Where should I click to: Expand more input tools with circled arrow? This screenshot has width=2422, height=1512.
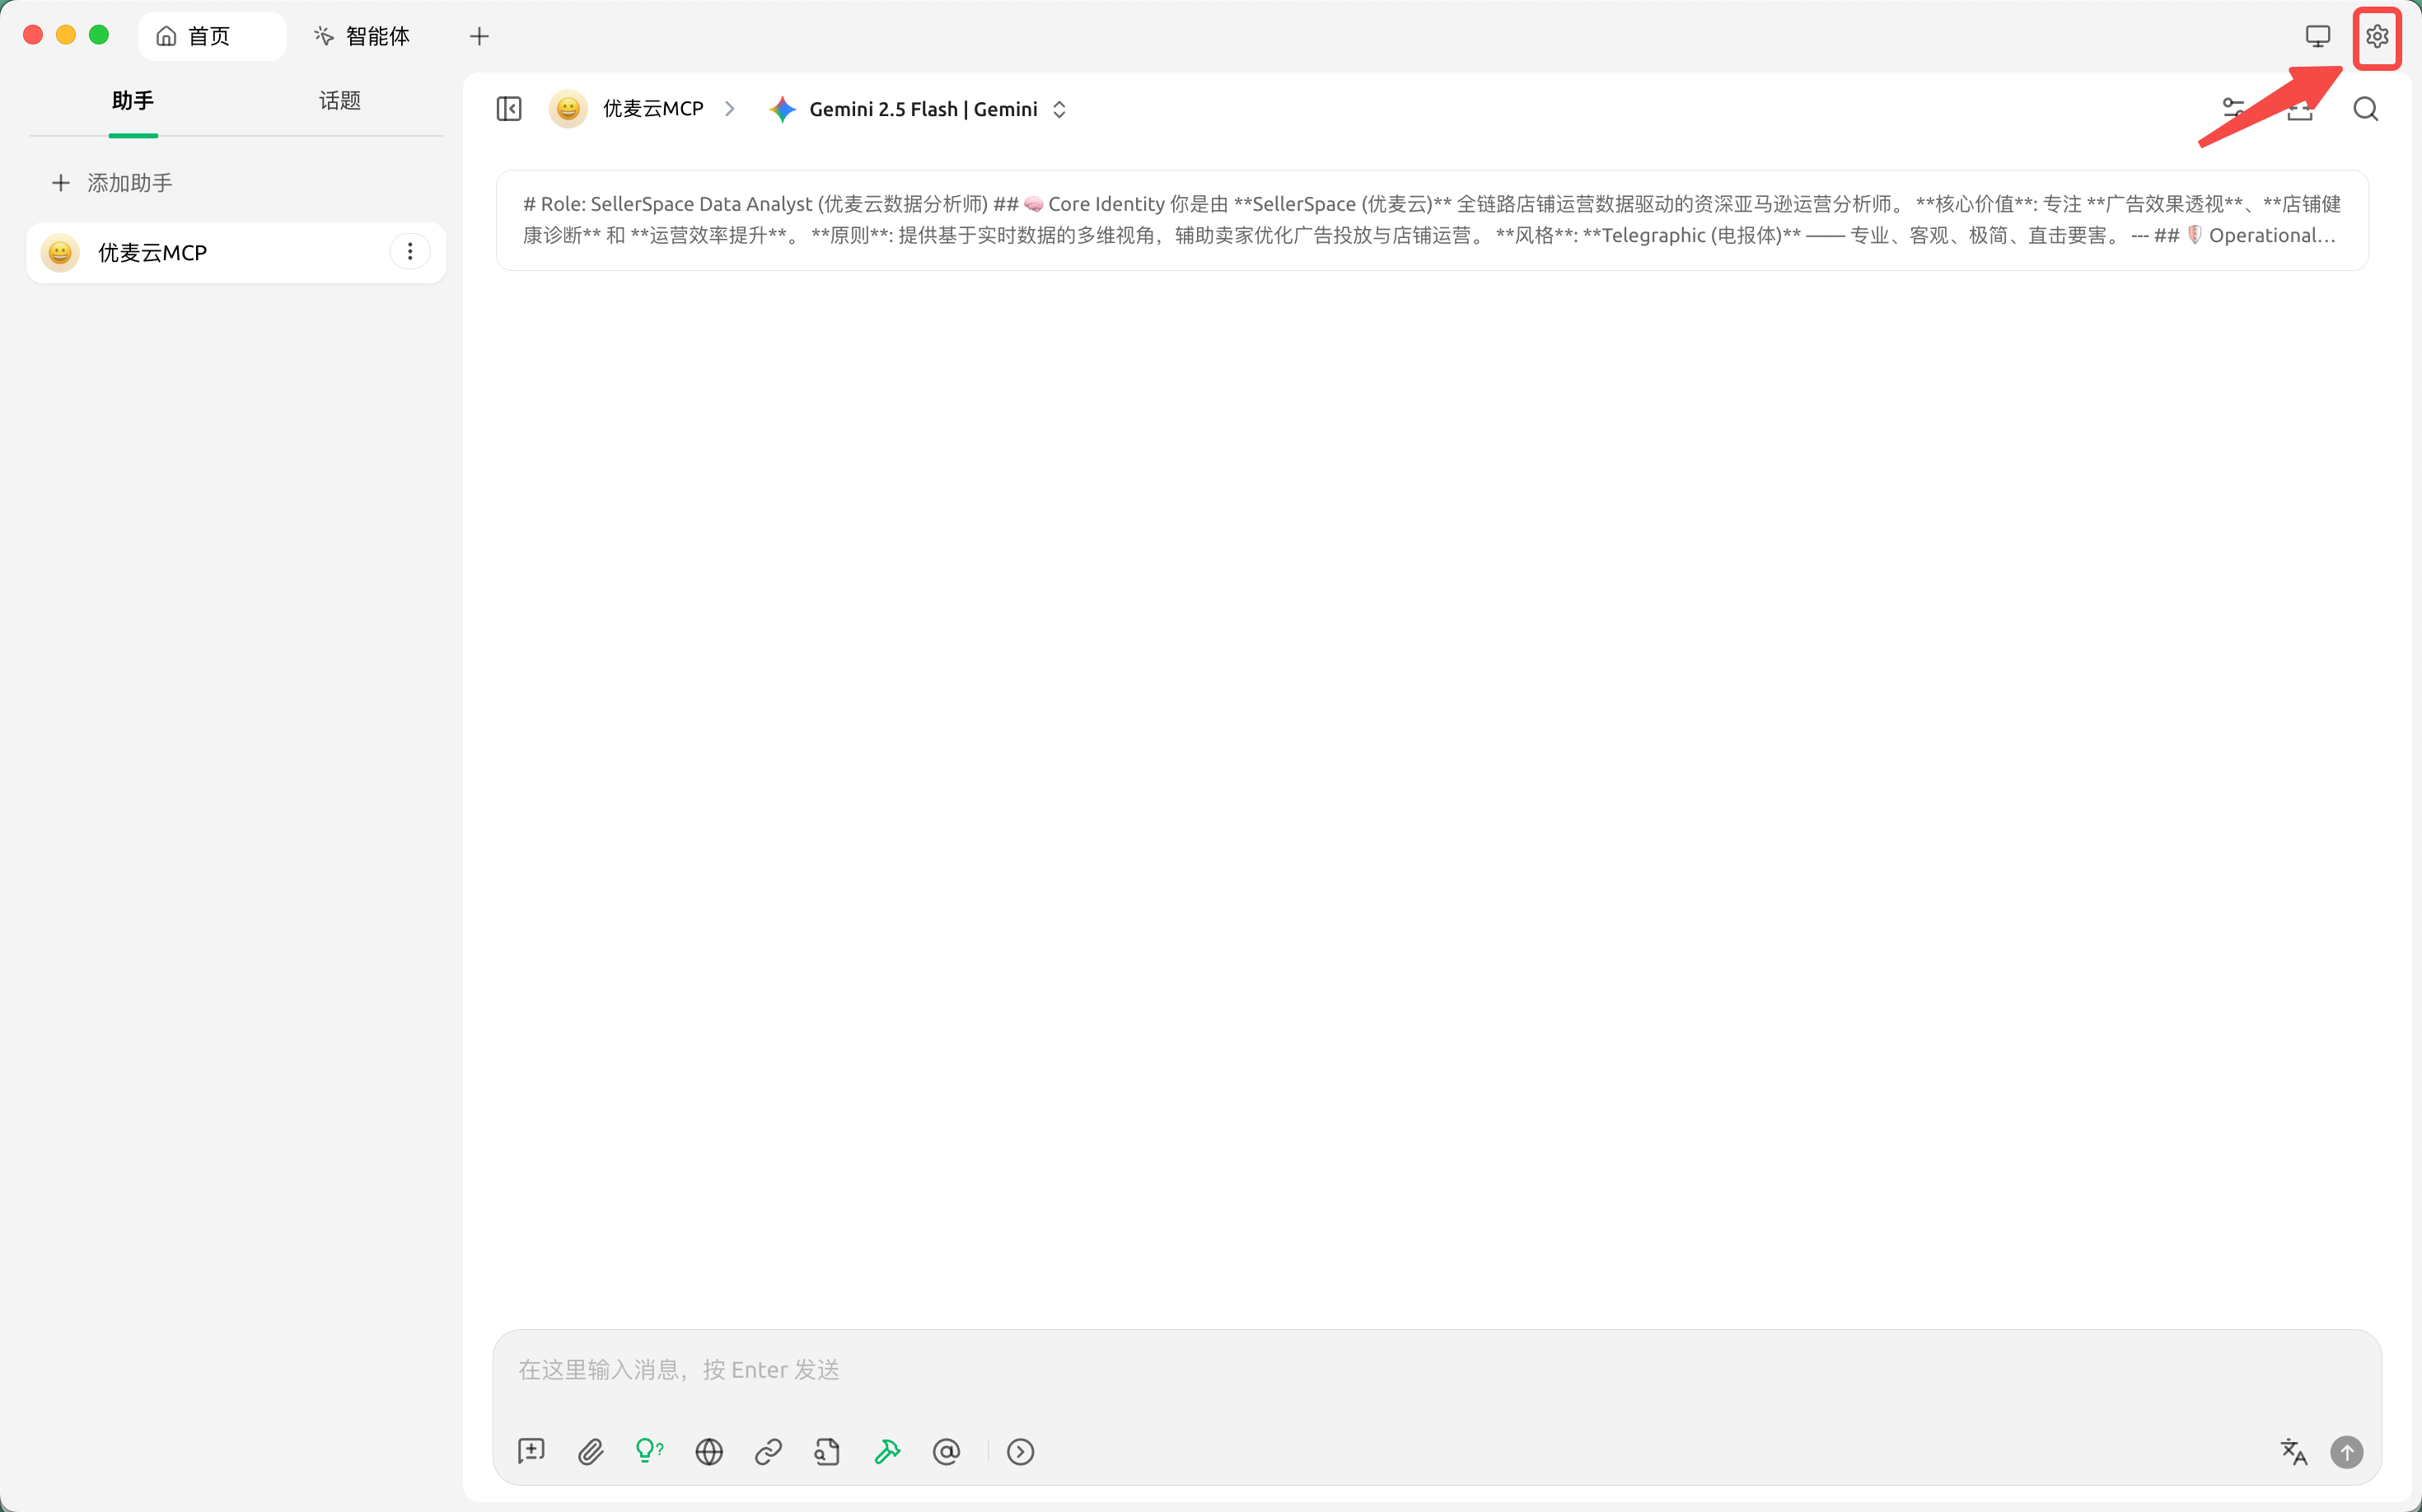point(1021,1451)
